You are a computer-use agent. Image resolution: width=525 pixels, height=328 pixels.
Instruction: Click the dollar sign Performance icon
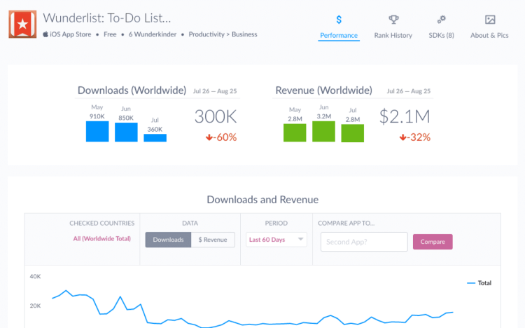coord(339,20)
